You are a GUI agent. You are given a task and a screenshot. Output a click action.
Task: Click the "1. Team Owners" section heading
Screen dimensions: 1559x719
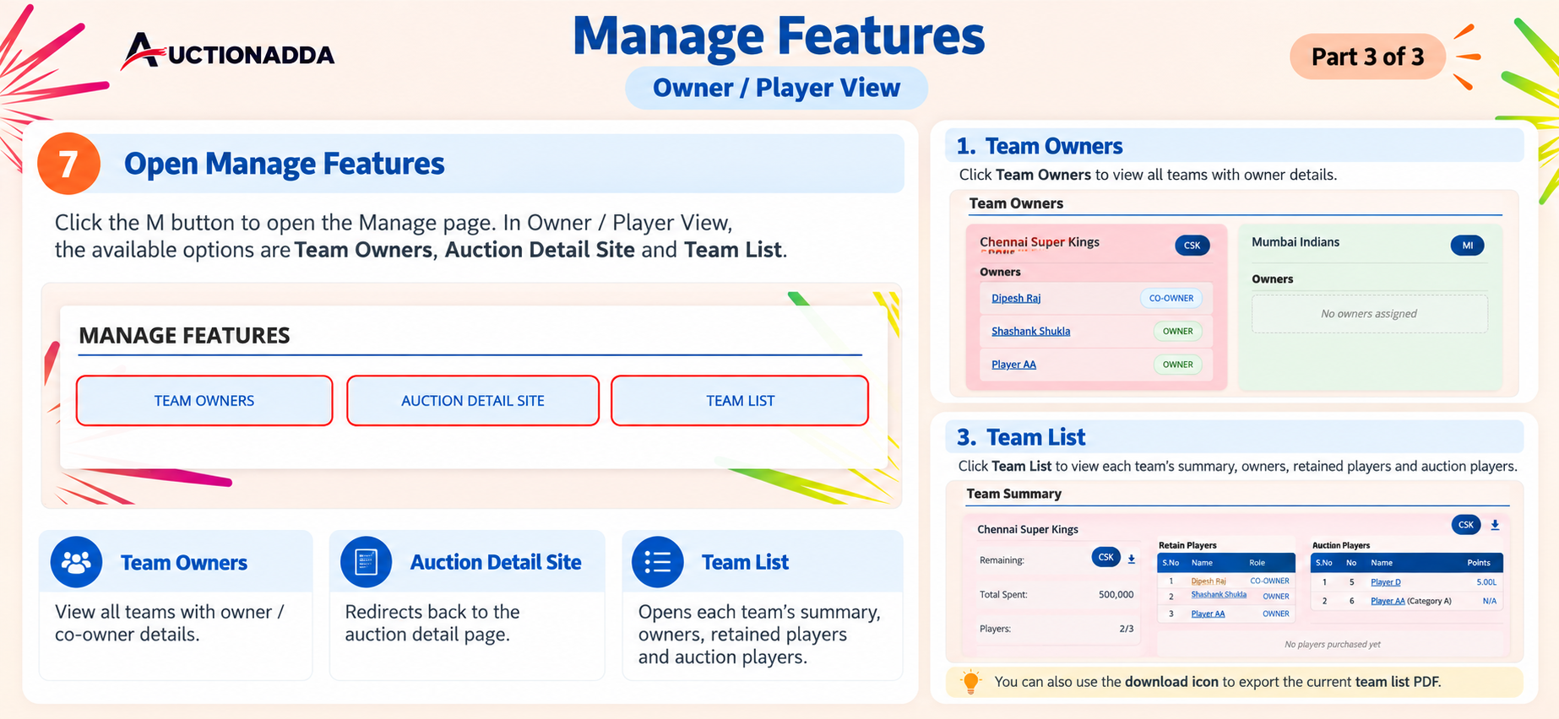tap(1040, 146)
